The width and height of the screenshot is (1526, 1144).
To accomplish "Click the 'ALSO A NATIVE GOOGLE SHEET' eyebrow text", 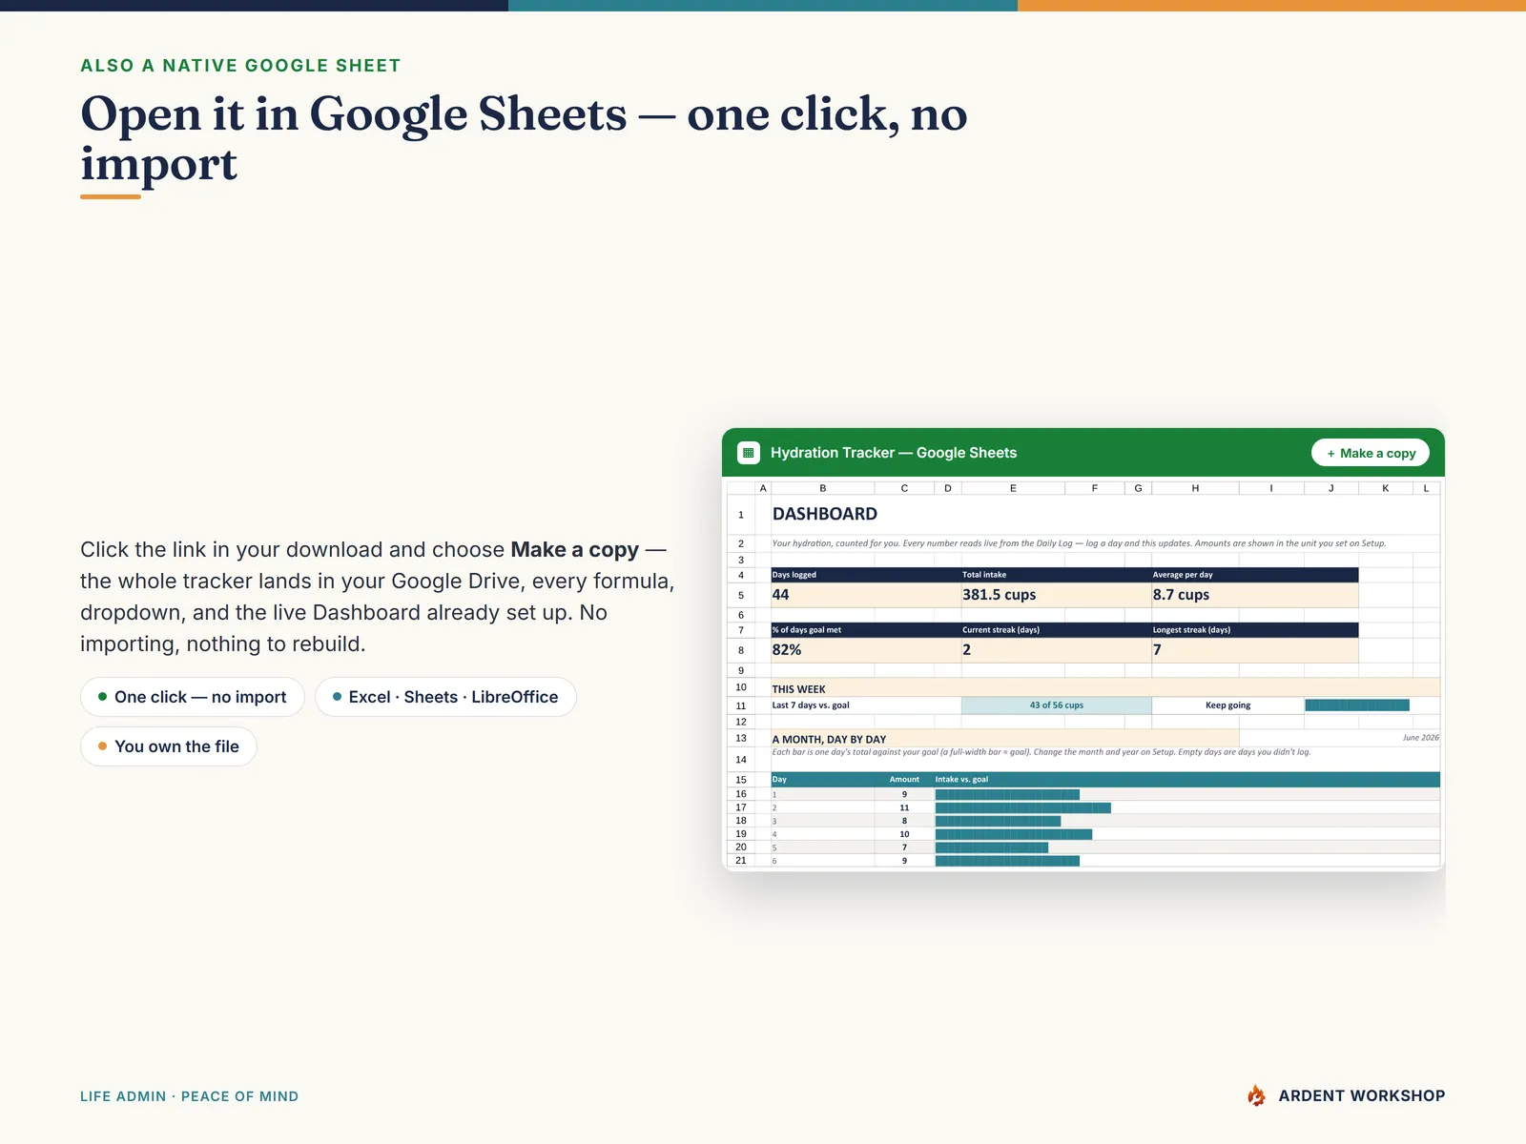I will 240,66.
